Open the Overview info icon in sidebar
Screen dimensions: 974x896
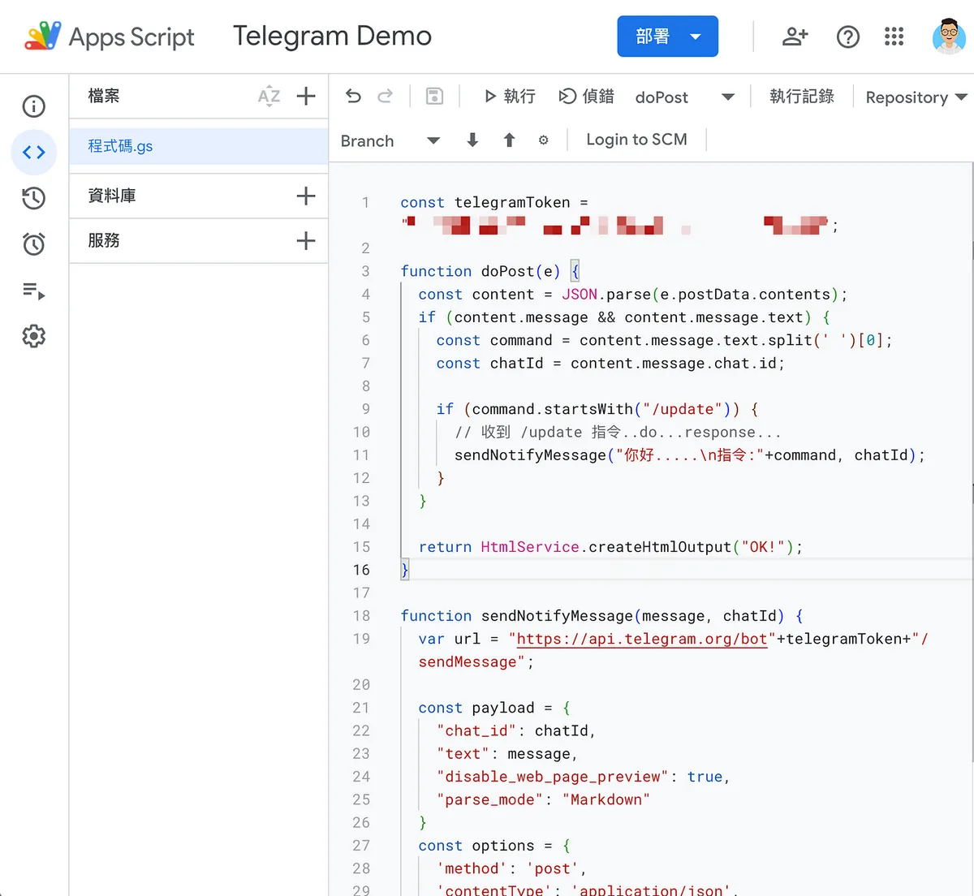click(x=33, y=106)
